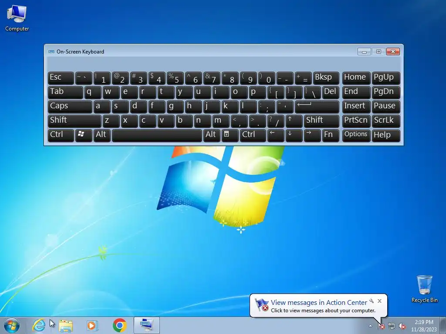This screenshot has width=446, height=334.
Task: Show hidden tray icons arrow
Action: click(x=370, y=326)
